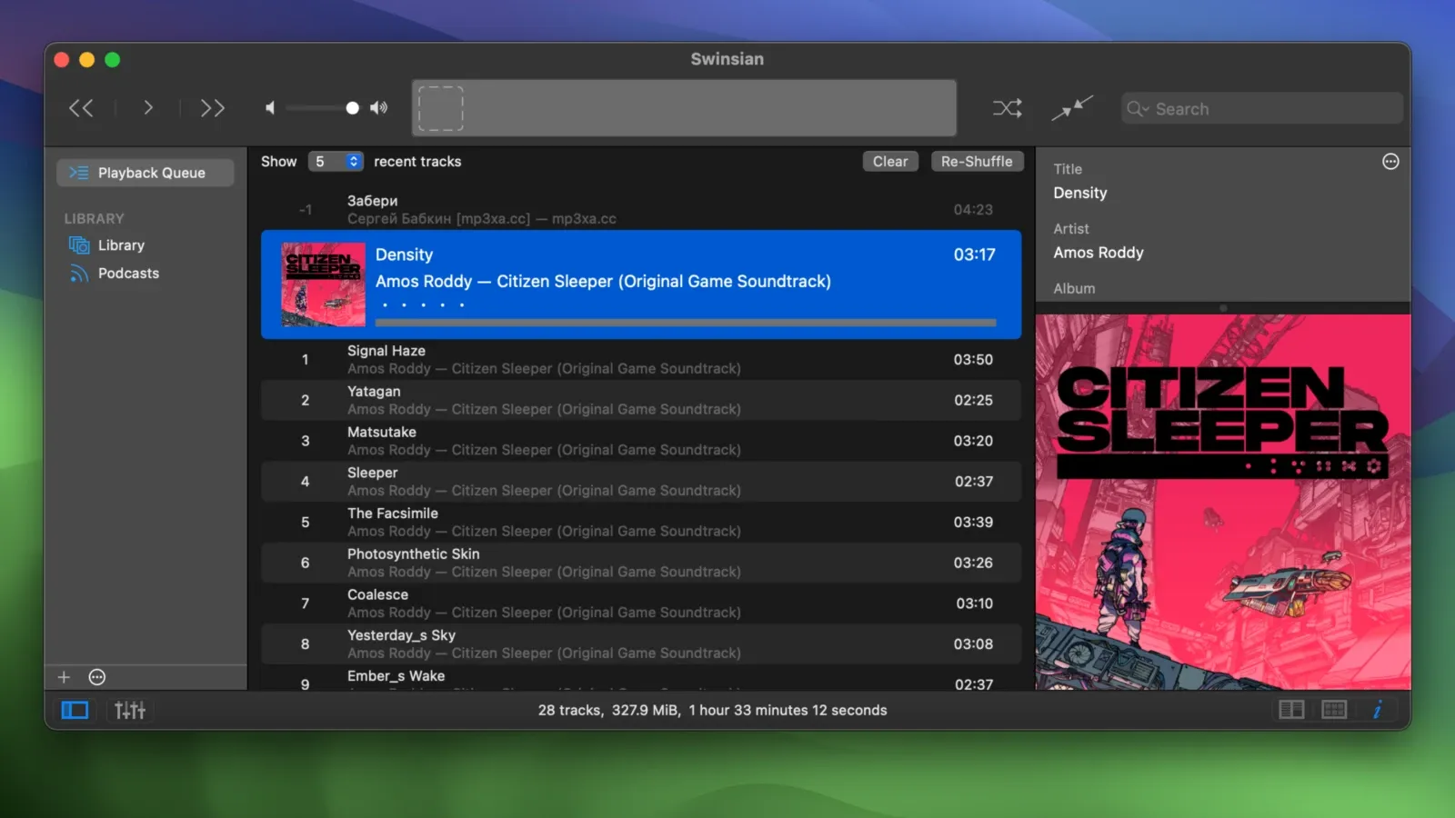Open sidebar actions ellipsis menu

[97, 677]
